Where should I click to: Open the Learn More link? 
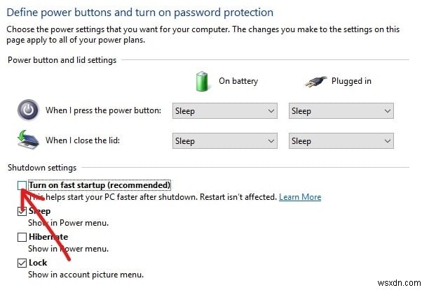pyautogui.click(x=299, y=197)
